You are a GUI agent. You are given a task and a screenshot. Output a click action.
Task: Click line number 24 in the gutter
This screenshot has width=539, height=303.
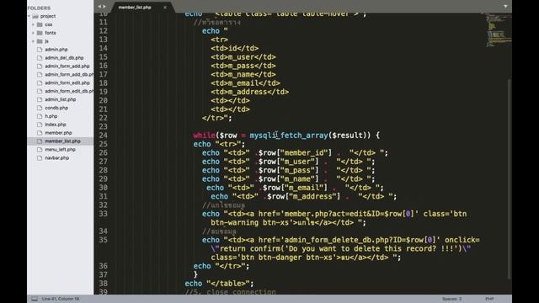103,136
